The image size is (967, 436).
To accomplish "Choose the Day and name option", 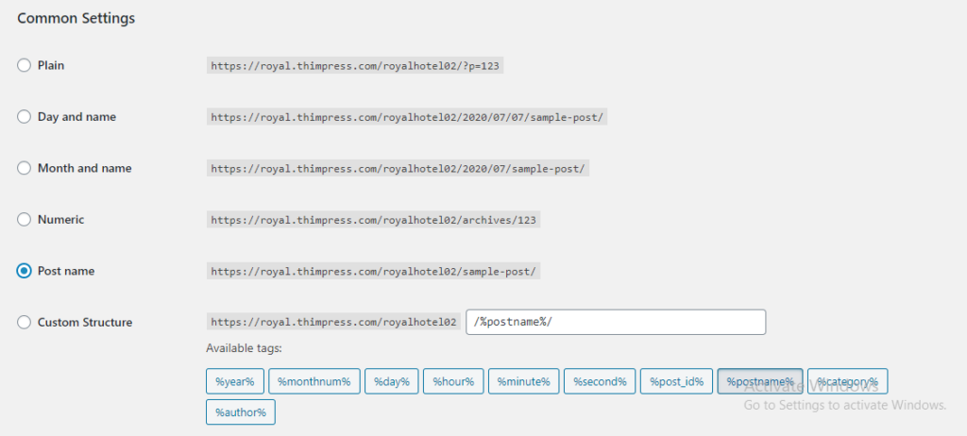I will pyautogui.click(x=25, y=117).
